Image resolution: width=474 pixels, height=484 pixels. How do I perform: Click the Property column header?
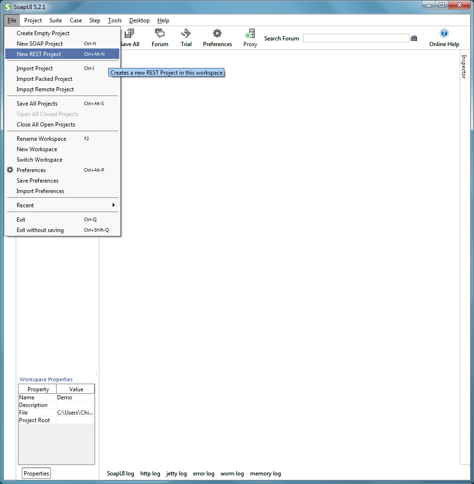(x=38, y=389)
